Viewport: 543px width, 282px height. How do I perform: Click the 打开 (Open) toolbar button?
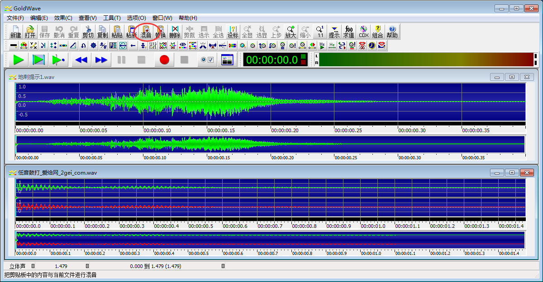(30, 32)
